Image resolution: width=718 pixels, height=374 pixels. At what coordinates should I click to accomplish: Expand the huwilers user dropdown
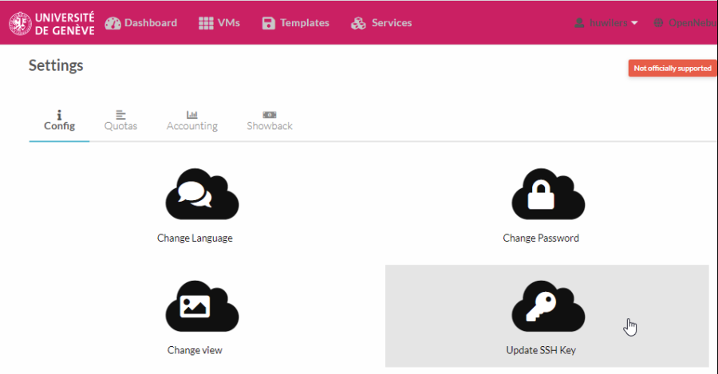606,23
